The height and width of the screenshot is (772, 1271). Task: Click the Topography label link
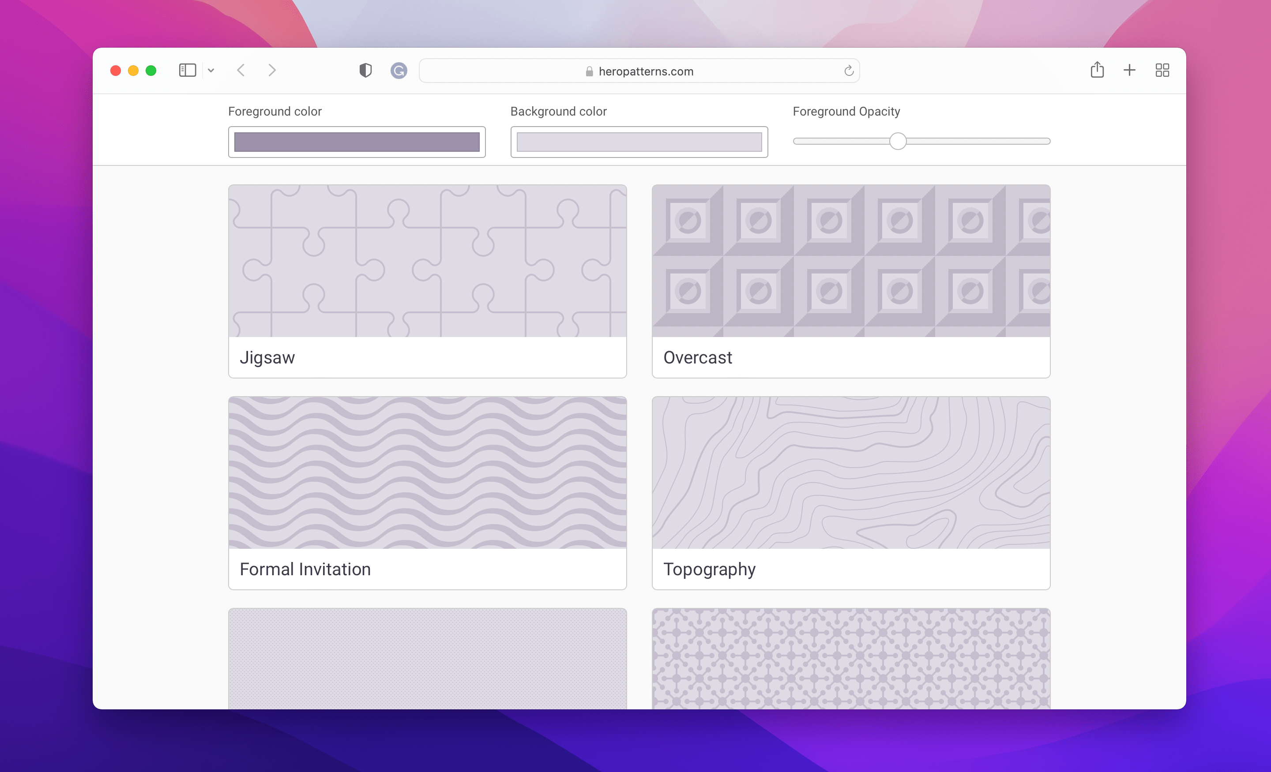(709, 570)
